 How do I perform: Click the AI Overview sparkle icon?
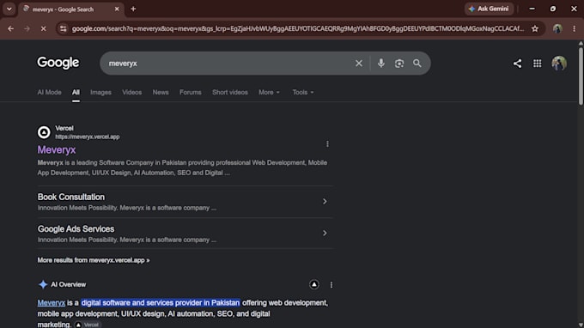(x=43, y=284)
